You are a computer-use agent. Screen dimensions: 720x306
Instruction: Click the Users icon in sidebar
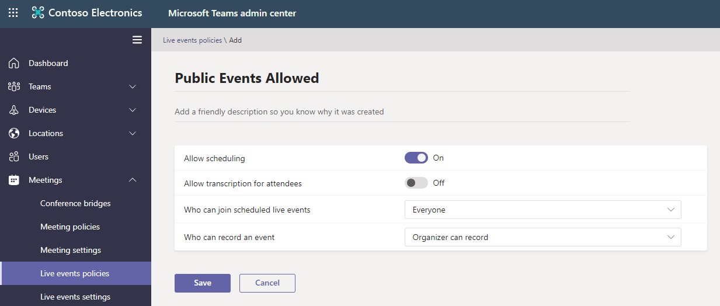click(x=14, y=157)
